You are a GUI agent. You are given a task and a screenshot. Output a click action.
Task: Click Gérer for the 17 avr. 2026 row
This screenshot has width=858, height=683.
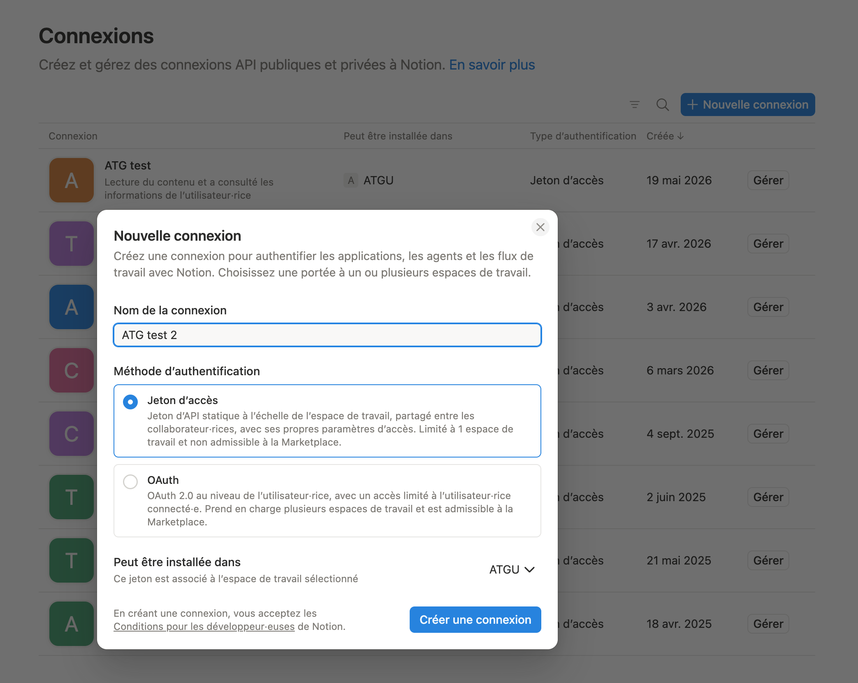[x=768, y=244]
